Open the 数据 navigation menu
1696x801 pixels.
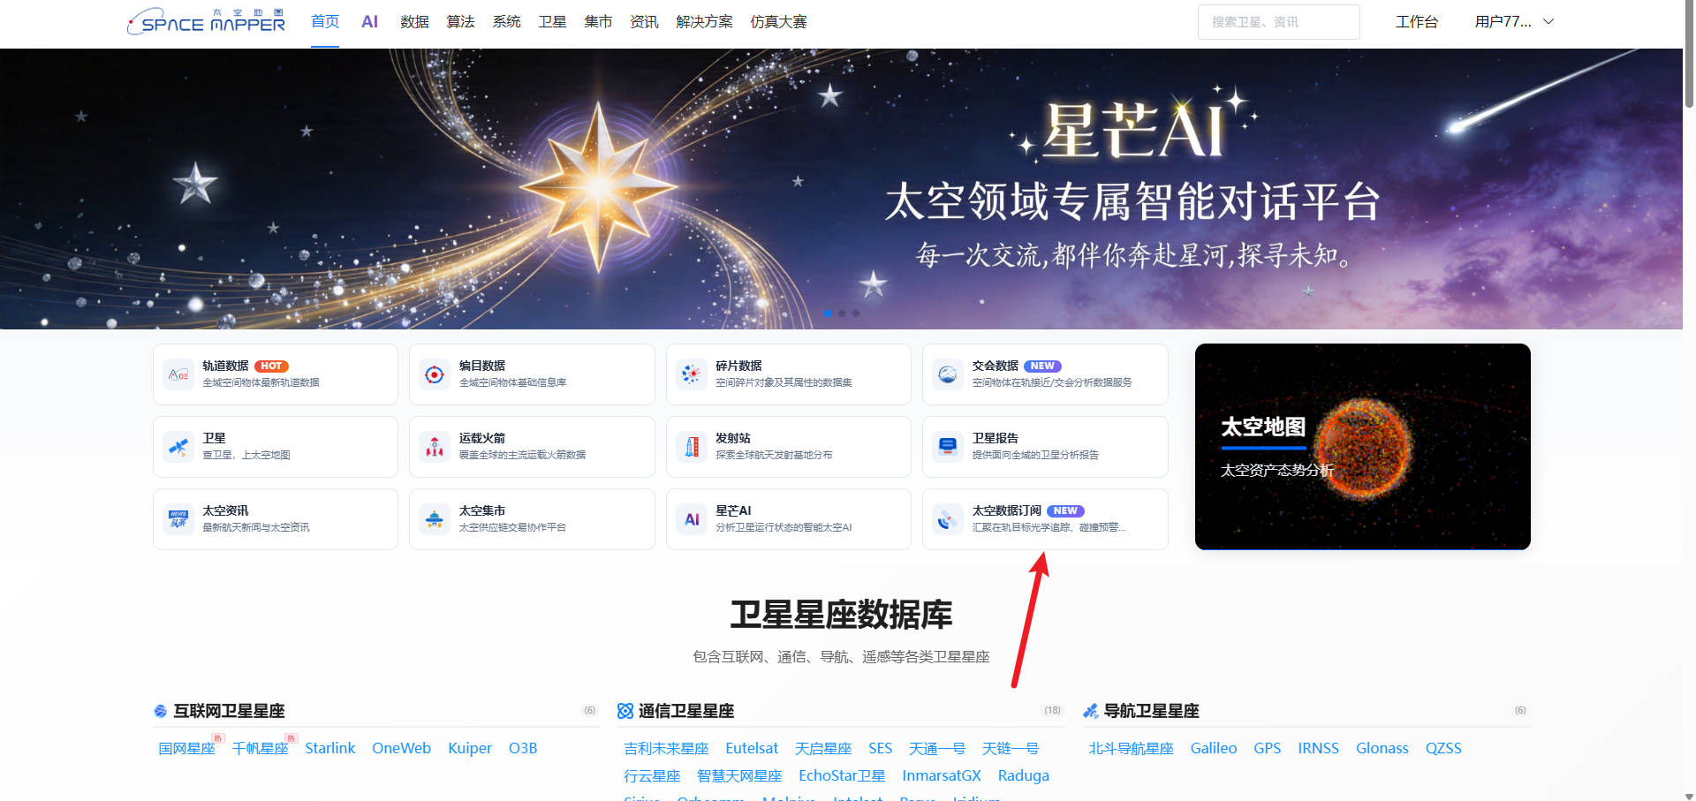tap(414, 21)
